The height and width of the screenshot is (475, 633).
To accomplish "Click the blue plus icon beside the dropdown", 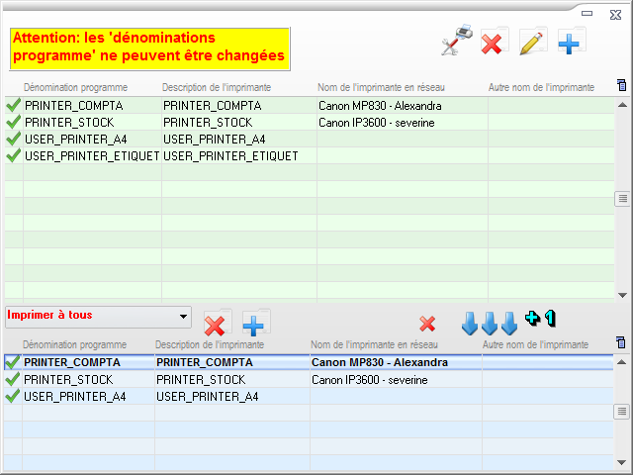I will (x=254, y=325).
